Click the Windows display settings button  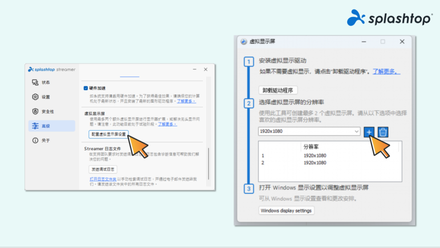[286, 211]
